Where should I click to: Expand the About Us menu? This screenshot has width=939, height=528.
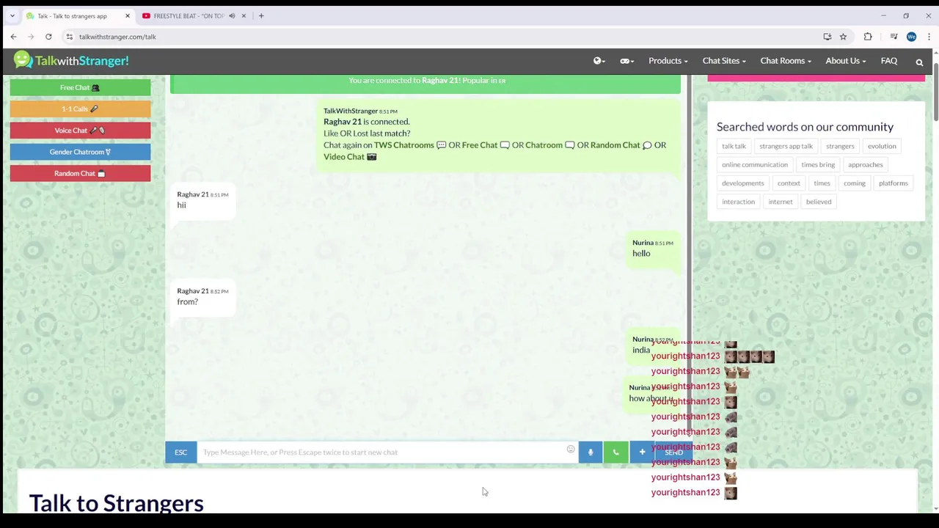(x=845, y=61)
